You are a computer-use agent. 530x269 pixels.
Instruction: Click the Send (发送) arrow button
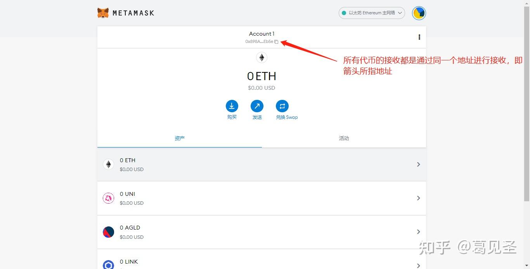[257, 106]
